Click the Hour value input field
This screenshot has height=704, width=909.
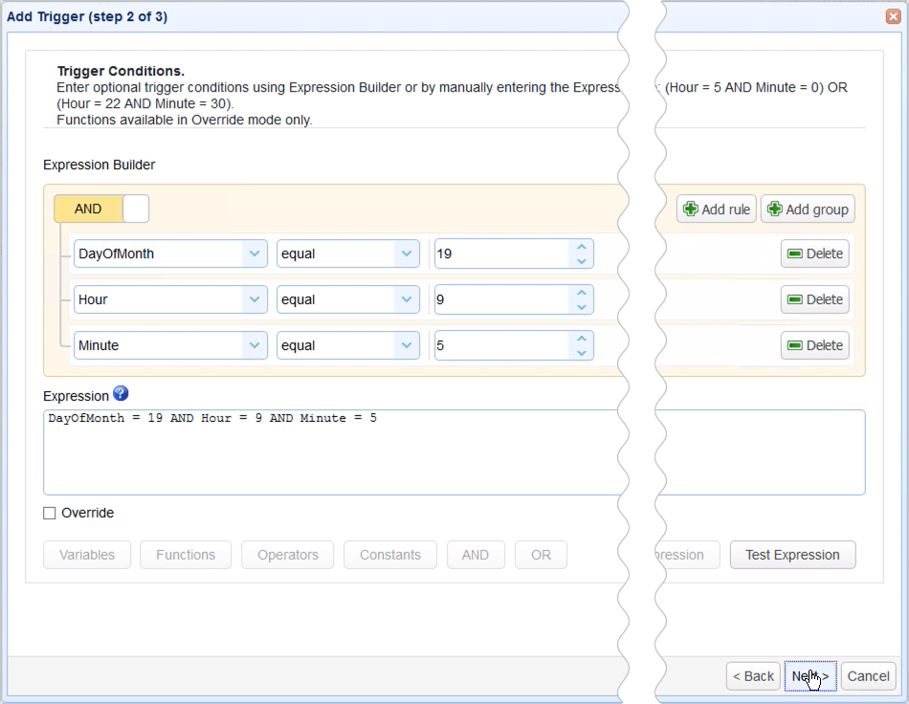click(x=499, y=299)
